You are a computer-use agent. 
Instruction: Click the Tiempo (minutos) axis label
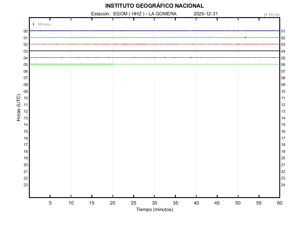[x=155, y=210]
